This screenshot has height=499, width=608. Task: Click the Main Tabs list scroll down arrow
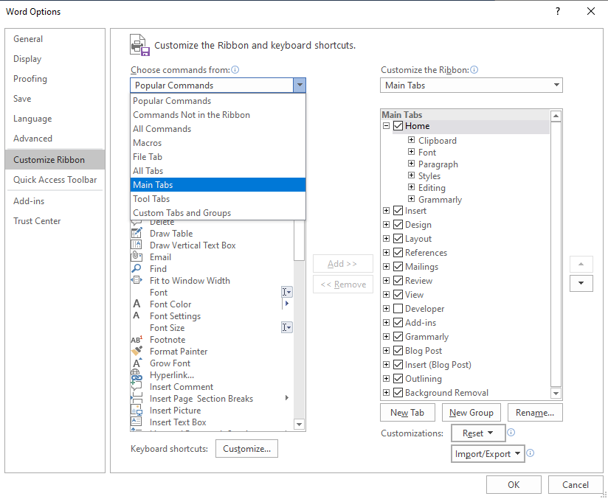(556, 394)
